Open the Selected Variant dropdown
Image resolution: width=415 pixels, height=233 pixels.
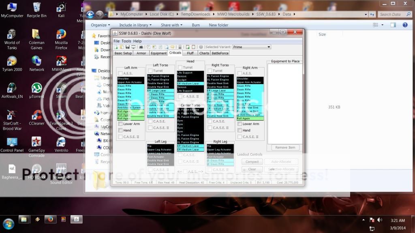251,47
